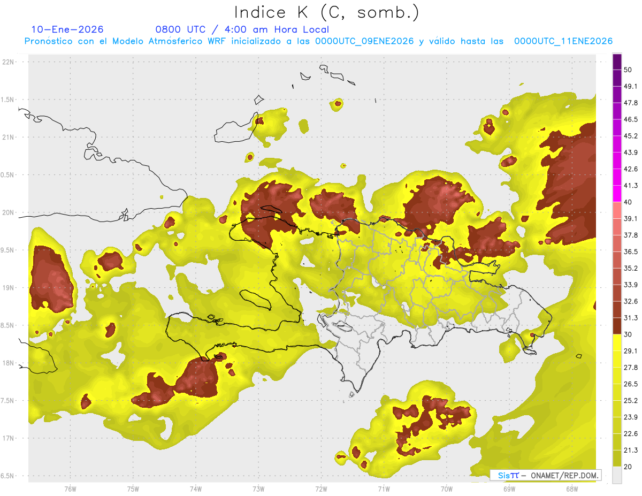
Task: Click the longitude label '73W'
Action: tap(258, 489)
